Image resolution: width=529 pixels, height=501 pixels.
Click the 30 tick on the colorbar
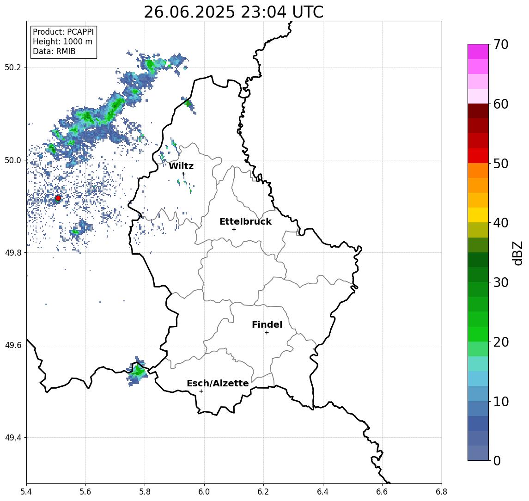[x=501, y=282]
